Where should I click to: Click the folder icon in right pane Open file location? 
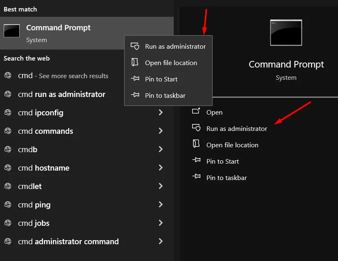tap(196, 144)
